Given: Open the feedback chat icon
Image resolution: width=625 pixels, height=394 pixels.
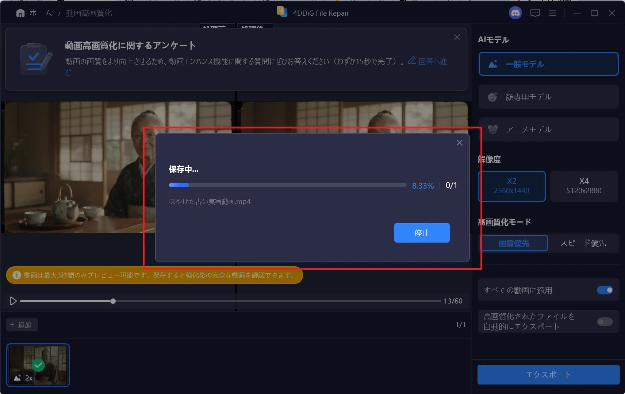Looking at the screenshot, I should pyautogui.click(x=535, y=13).
